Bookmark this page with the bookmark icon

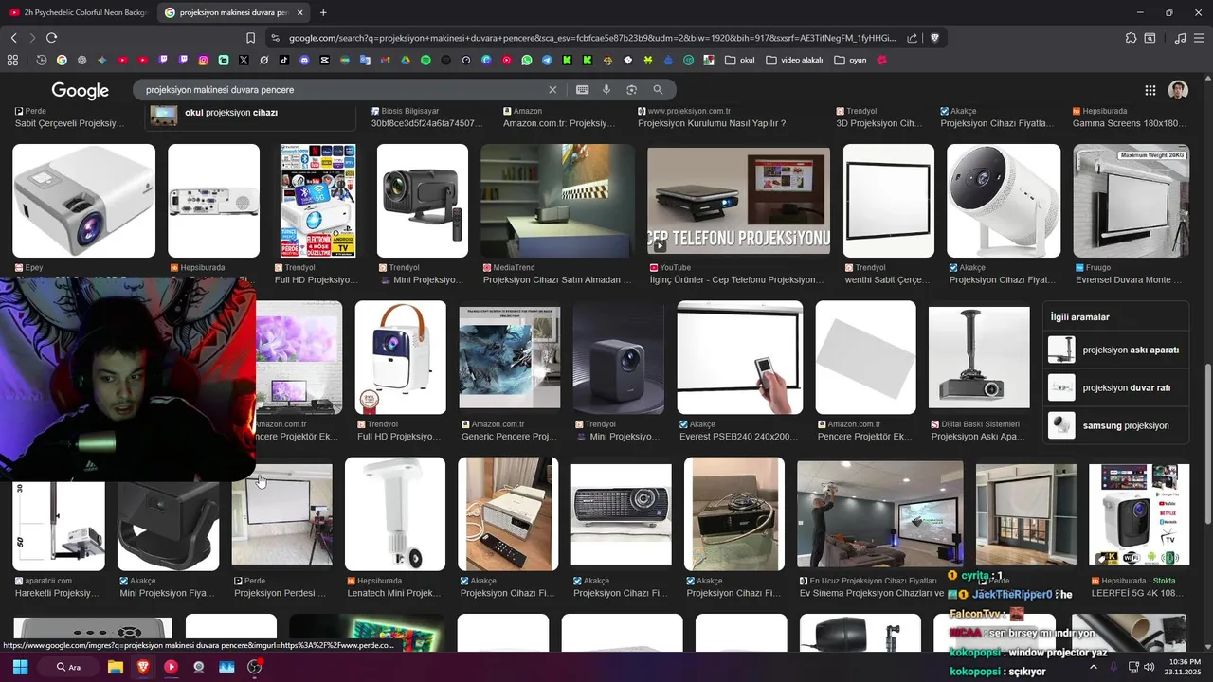point(250,38)
